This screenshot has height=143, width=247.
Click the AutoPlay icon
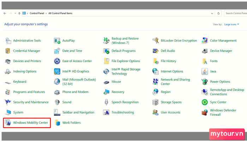tap(57, 41)
